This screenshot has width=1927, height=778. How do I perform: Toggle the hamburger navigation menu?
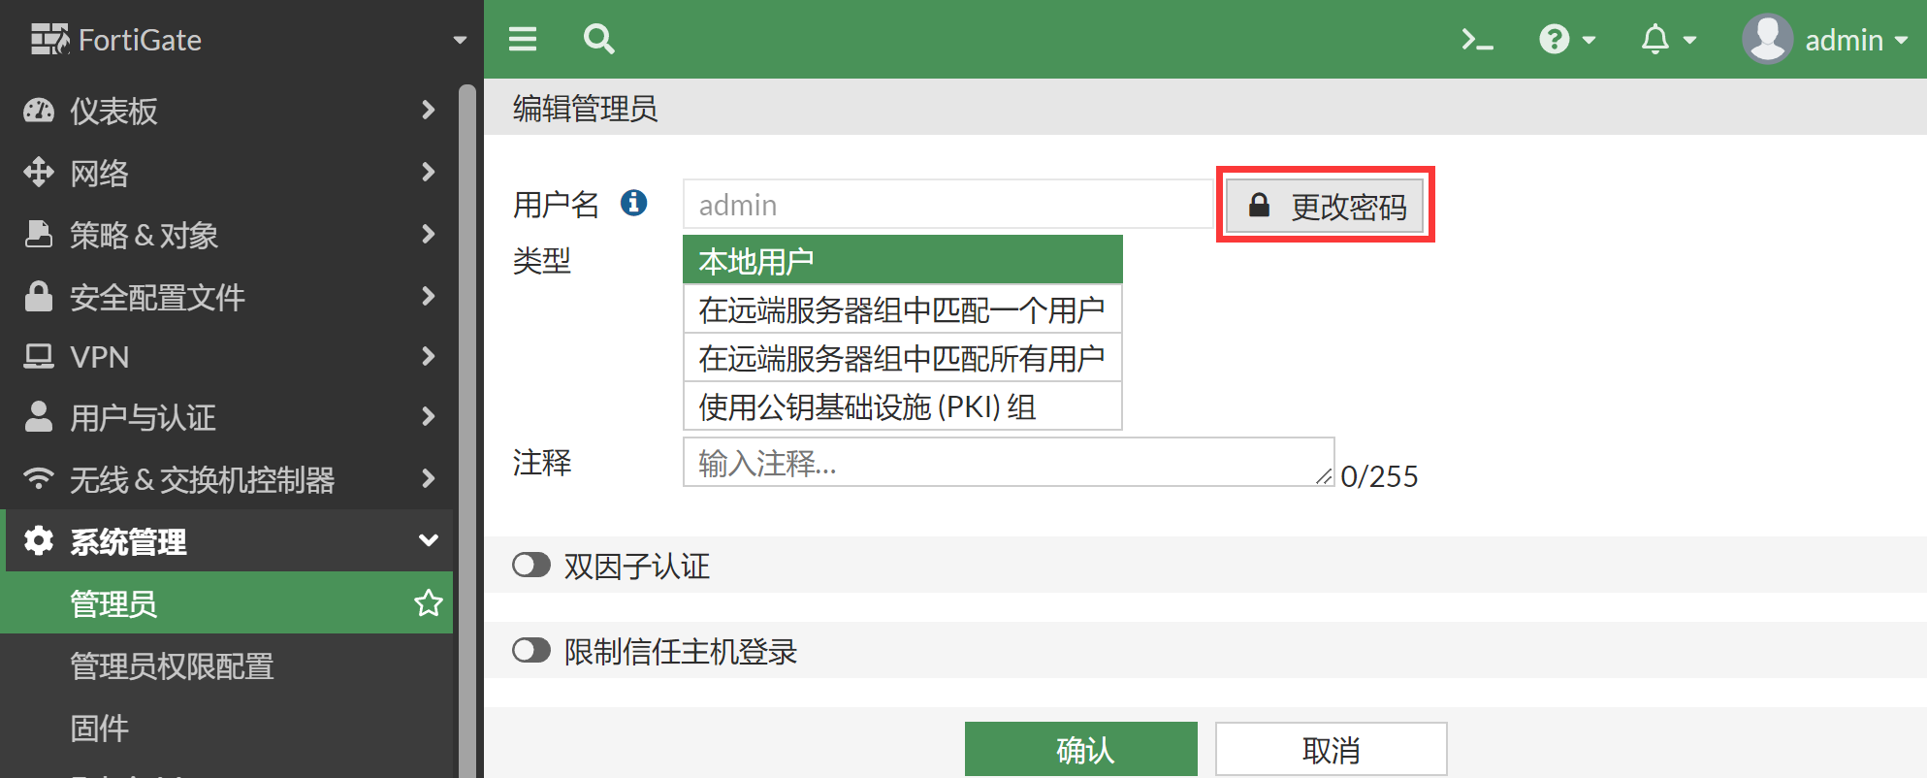coord(523,39)
